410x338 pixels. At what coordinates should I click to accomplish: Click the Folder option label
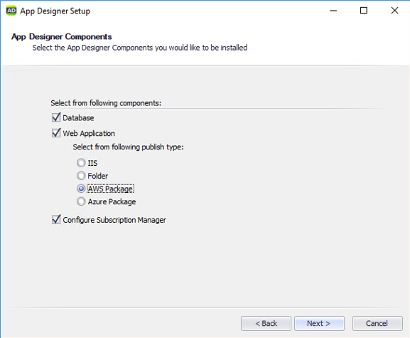tap(97, 176)
